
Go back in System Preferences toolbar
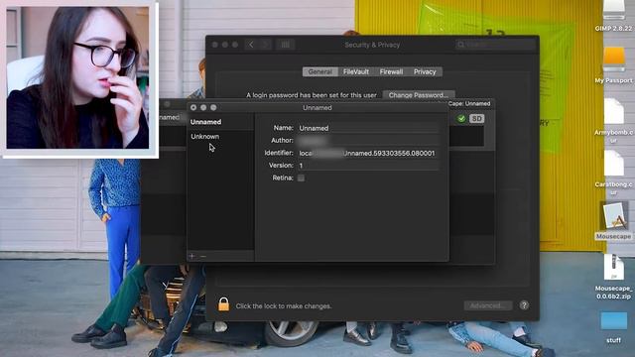[251, 45]
